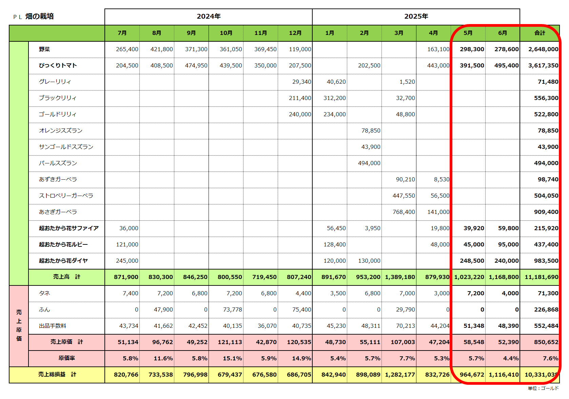Select the 野菜 value for 7月
569x399 pixels.
click(x=127, y=49)
